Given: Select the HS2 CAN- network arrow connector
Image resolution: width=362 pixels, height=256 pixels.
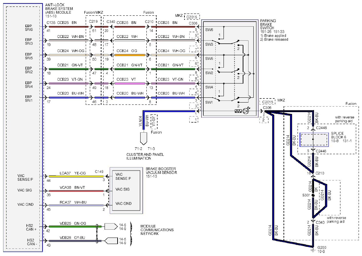Looking at the screenshot, I should (x=111, y=241).
